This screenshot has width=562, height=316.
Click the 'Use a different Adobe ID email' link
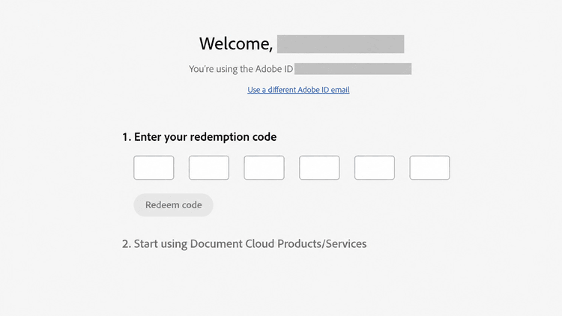click(x=298, y=90)
